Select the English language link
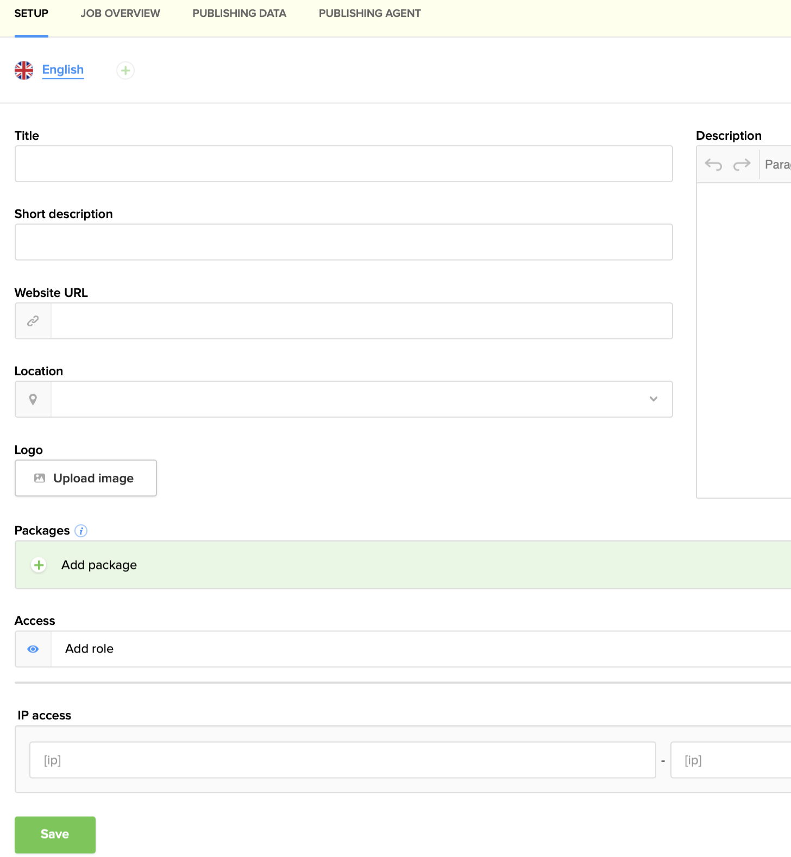This screenshot has width=791, height=857. tap(63, 70)
